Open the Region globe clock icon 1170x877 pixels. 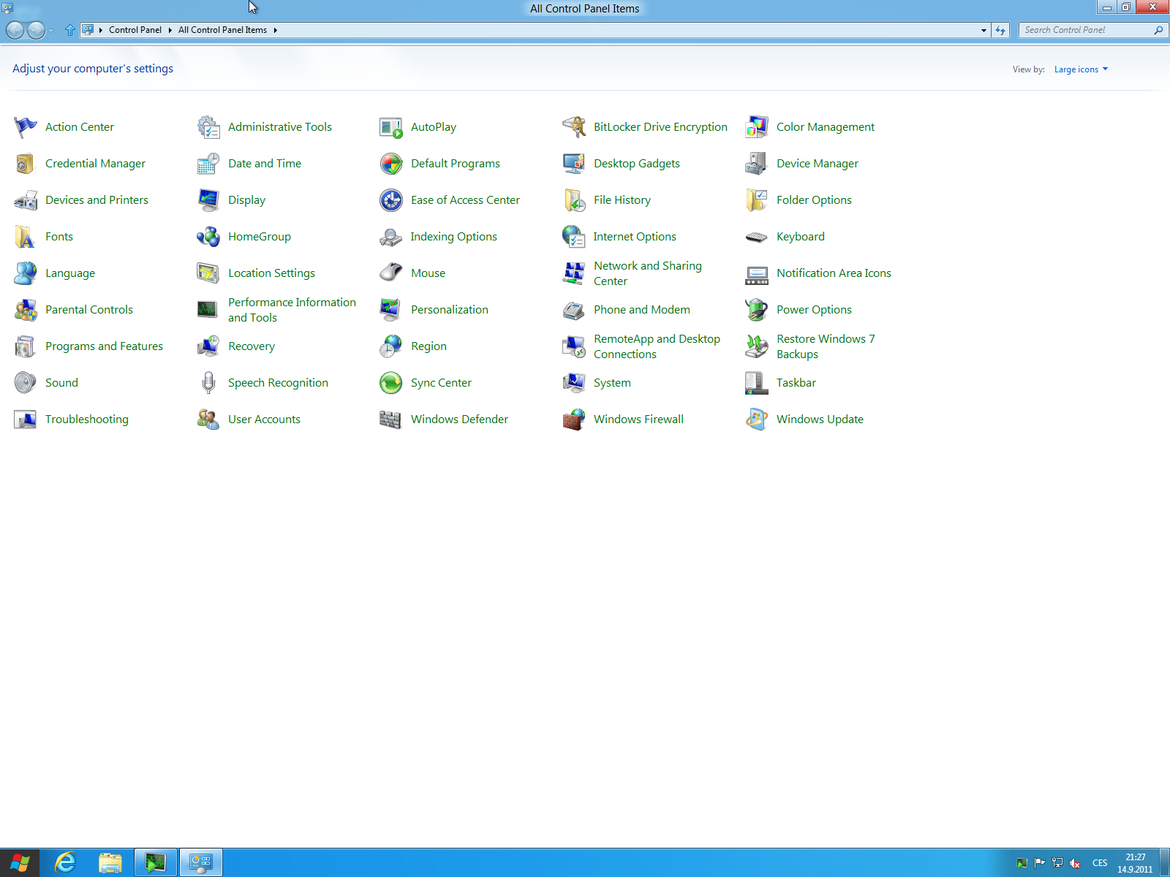click(391, 346)
